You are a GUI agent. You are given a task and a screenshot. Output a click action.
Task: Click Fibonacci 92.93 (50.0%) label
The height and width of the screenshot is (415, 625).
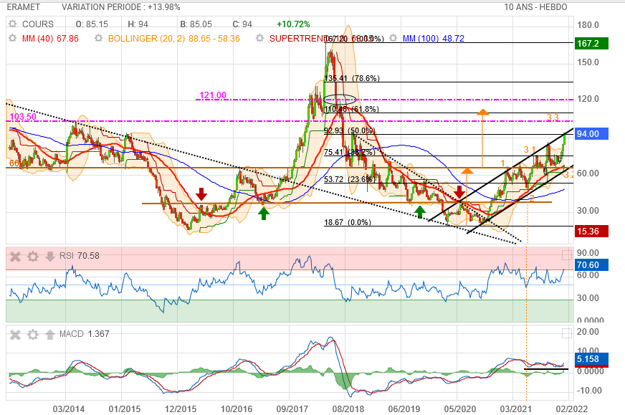click(350, 130)
